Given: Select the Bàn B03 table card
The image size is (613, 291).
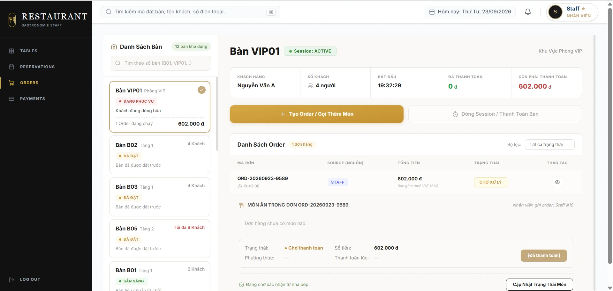Looking at the screenshot, I should 160,197.
